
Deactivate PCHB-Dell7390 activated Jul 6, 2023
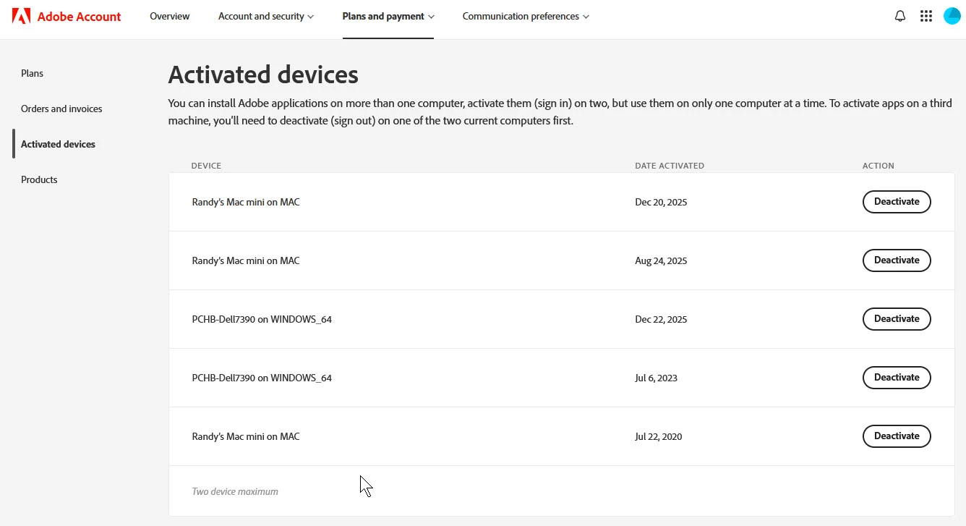897,378
